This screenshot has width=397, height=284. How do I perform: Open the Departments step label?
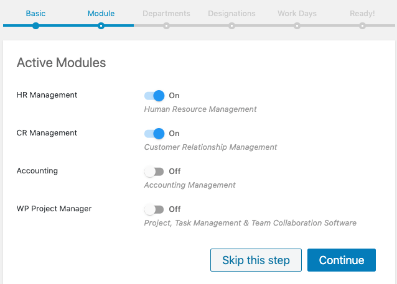[166, 14]
